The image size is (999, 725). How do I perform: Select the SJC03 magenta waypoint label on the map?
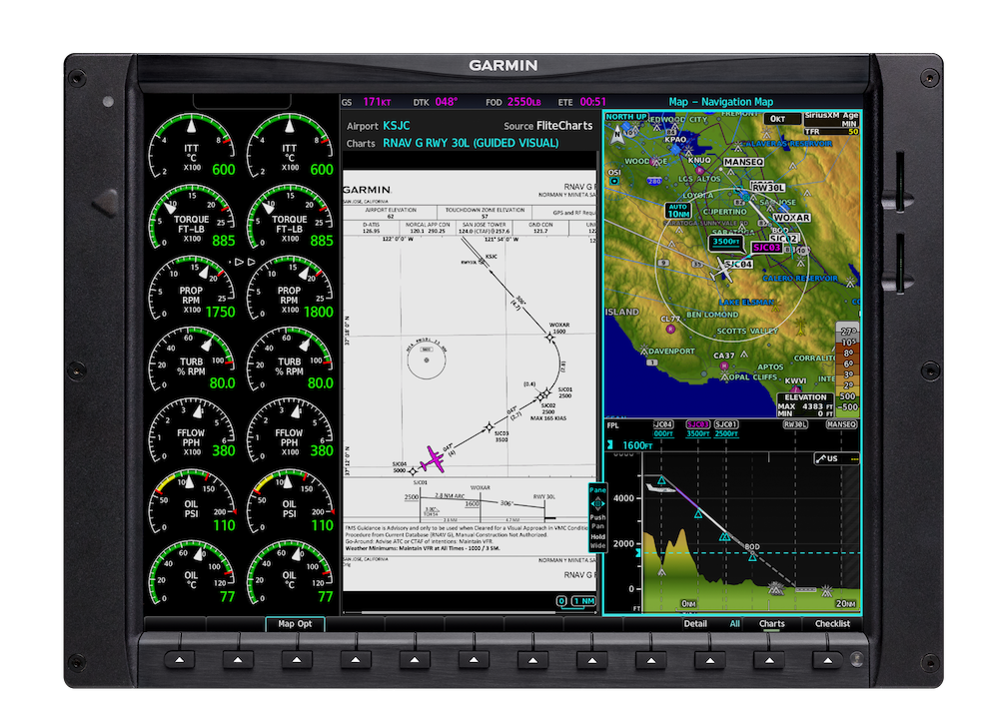[x=765, y=247]
